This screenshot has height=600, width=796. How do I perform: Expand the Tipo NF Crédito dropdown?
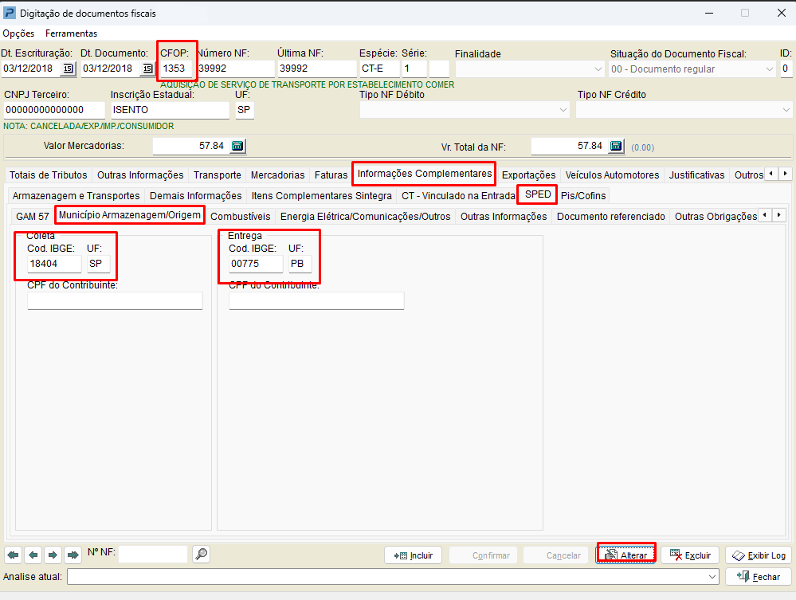[786, 110]
